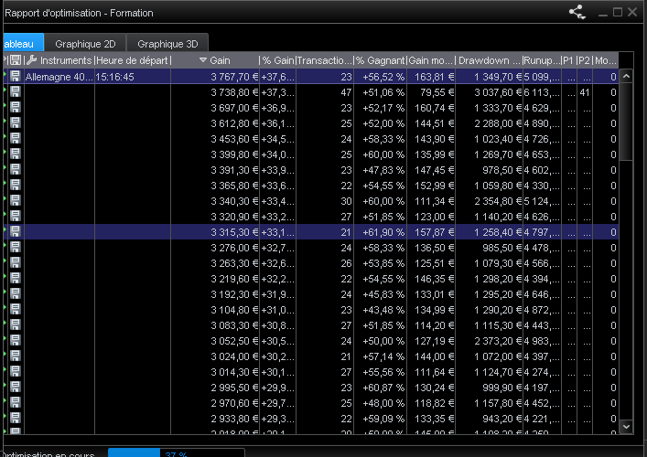Click the wrench icon beside Instruments header
This screenshot has height=457, width=647.
(31, 60)
